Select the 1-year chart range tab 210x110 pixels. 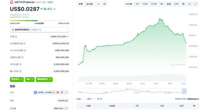pos(161,4)
